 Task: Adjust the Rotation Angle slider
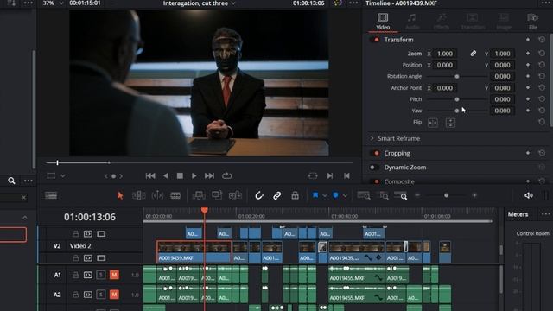pyautogui.click(x=457, y=77)
